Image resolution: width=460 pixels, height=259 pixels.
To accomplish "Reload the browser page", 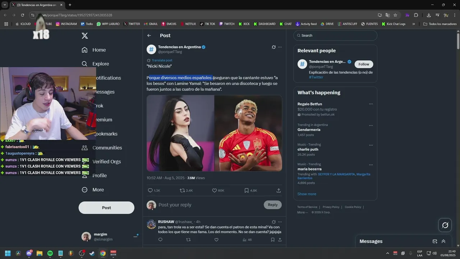I will [x=22, y=15].
